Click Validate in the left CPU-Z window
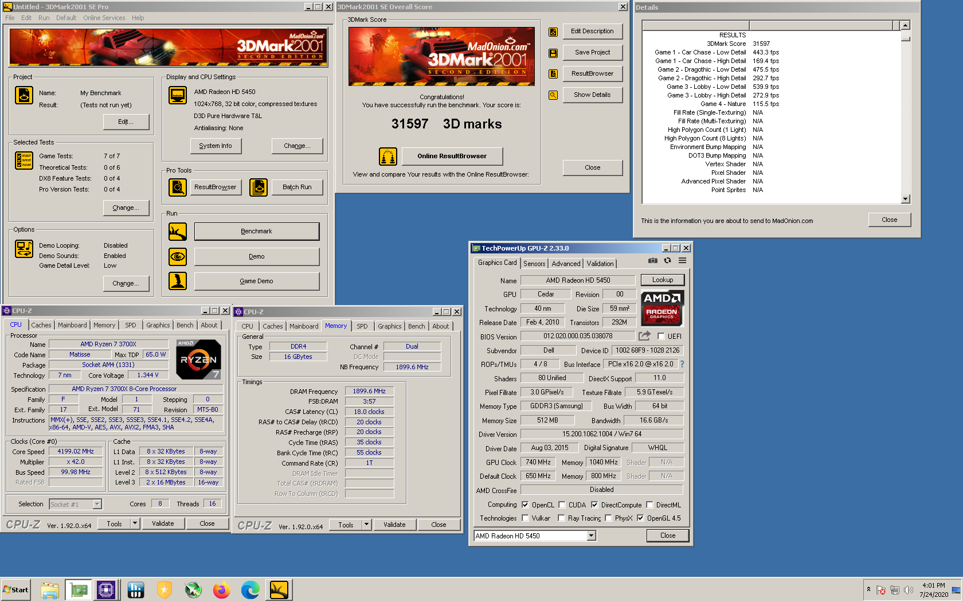This screenshot has width=963, height=602. (163, 523)
